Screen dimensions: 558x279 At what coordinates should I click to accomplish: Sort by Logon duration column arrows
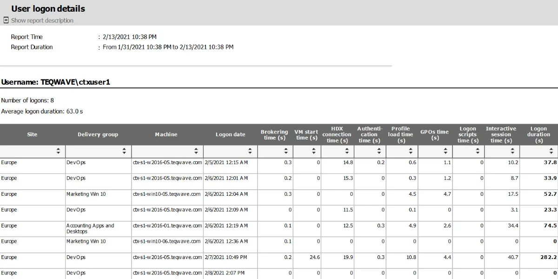tap(551, 151)
